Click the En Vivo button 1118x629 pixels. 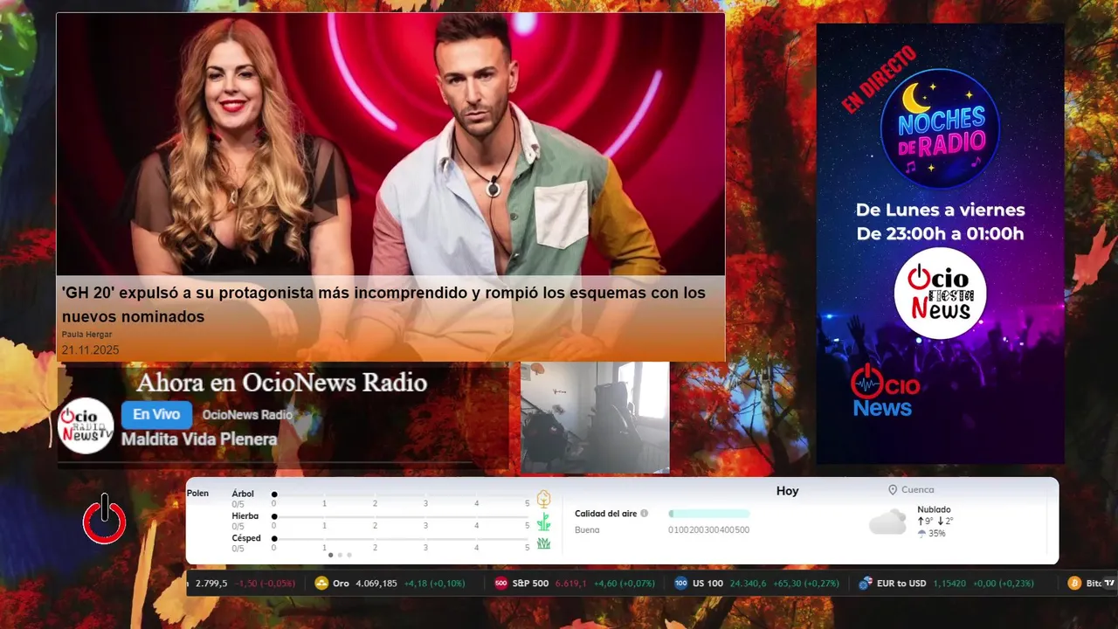tap(156, 415)
